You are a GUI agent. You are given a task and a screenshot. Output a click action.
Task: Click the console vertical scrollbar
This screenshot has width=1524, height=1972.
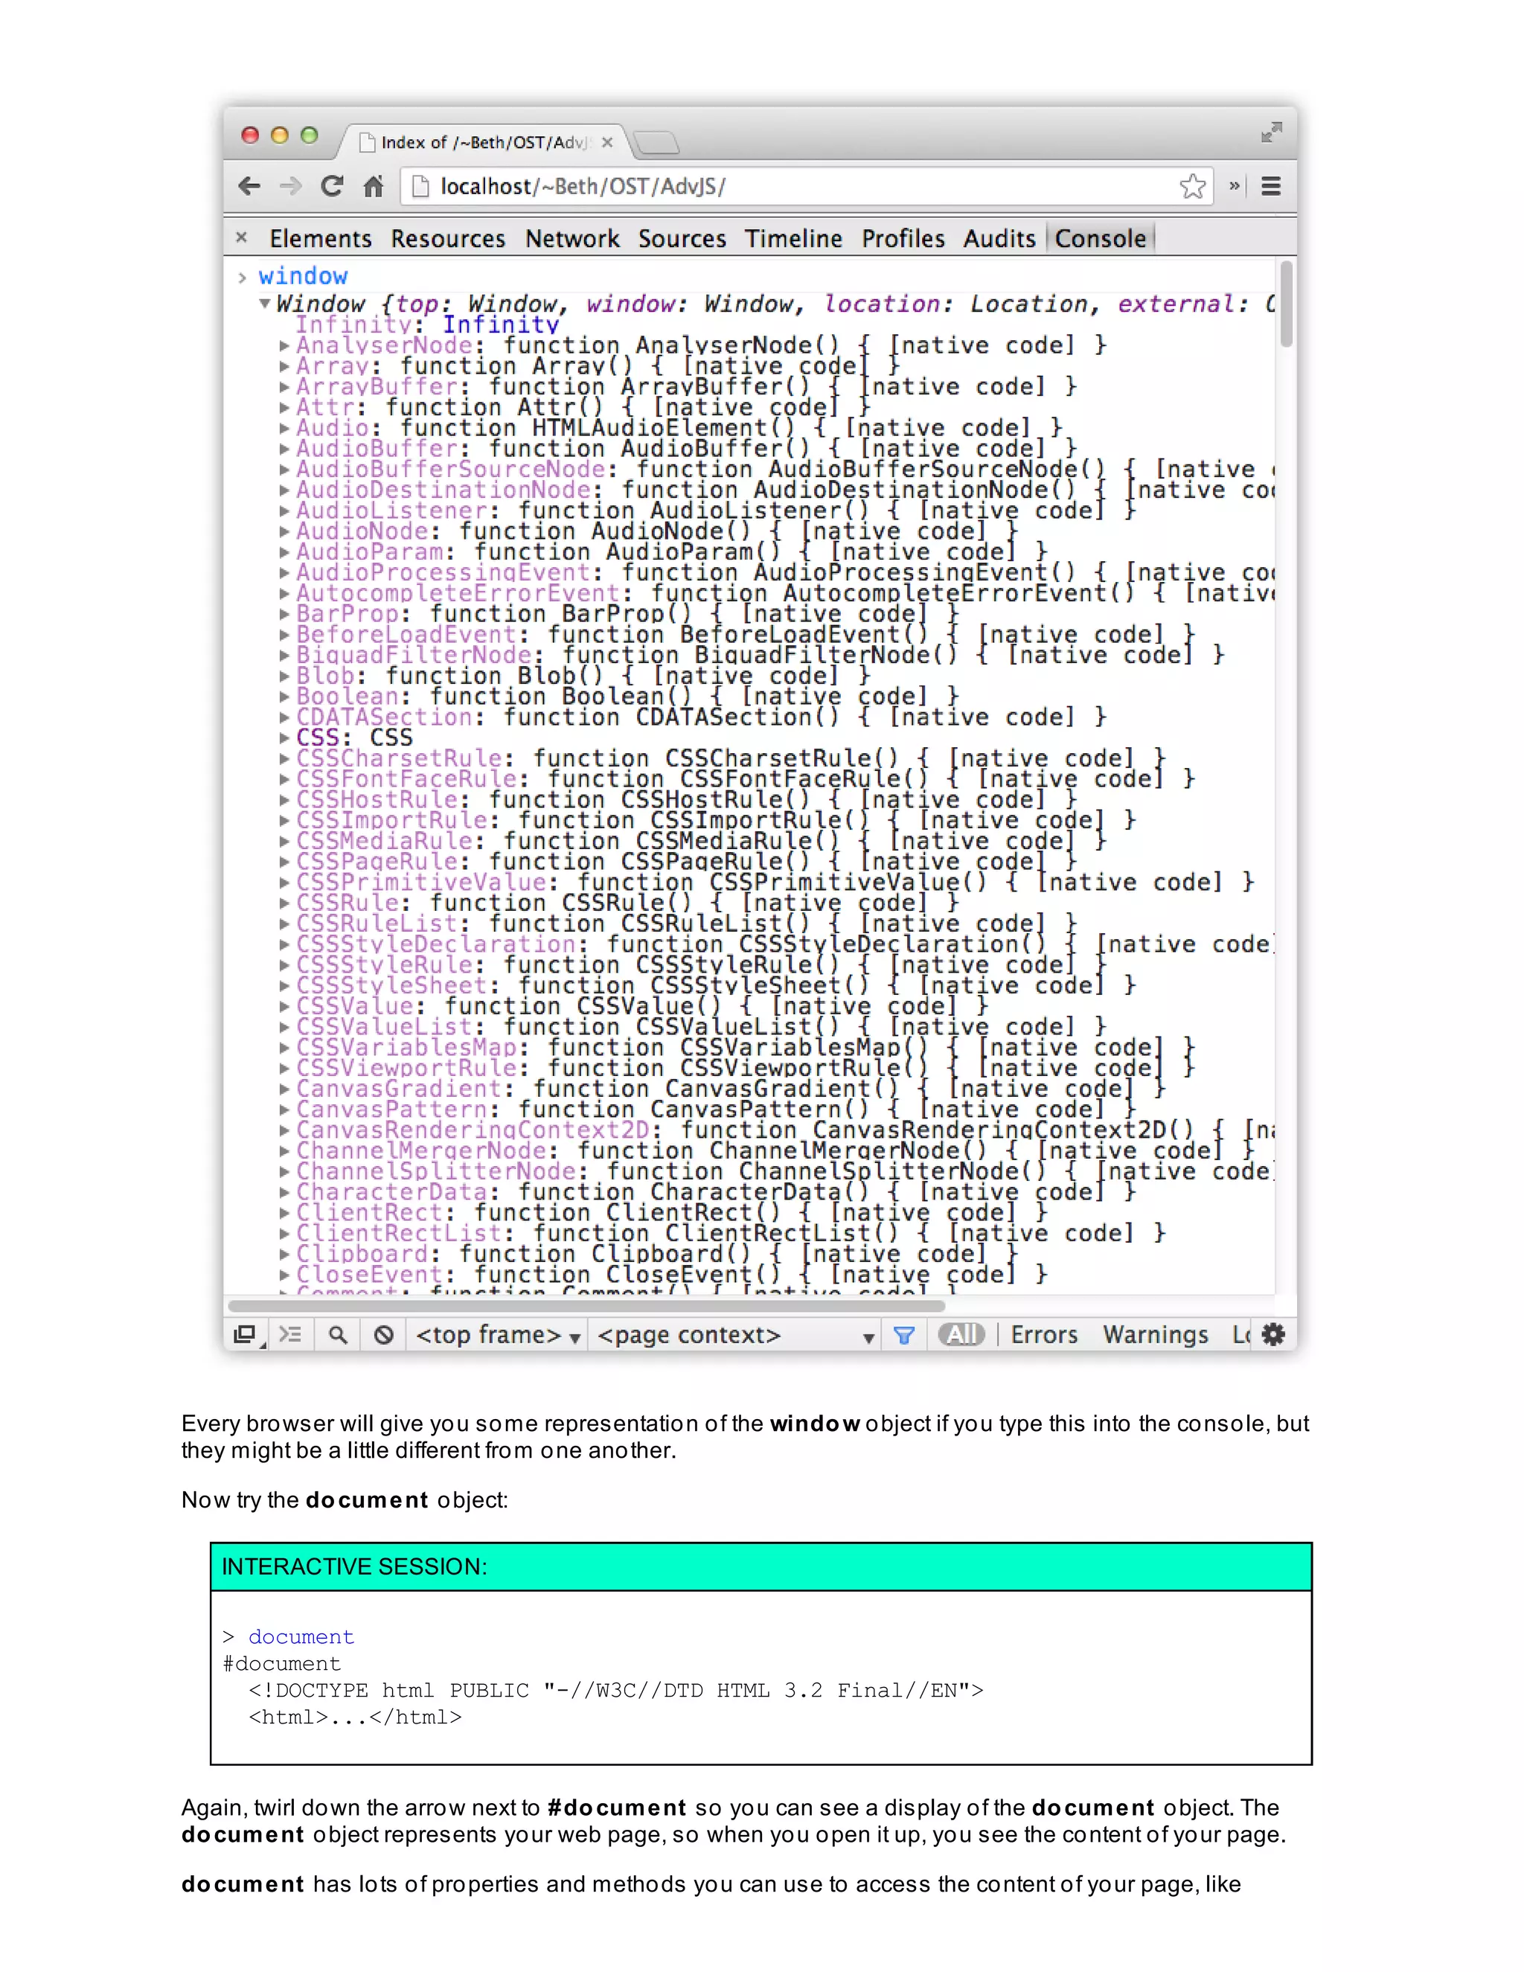(1286, 304)
